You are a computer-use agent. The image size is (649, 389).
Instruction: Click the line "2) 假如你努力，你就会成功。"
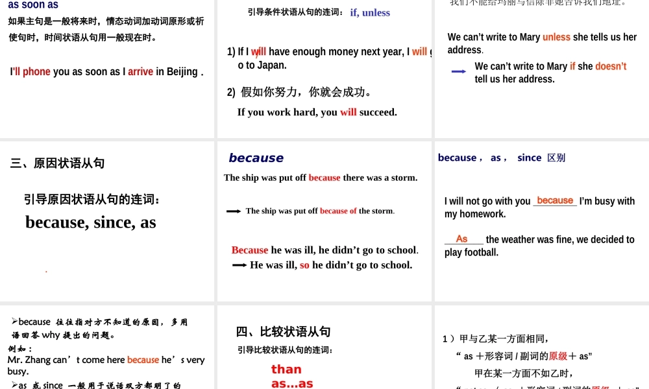(x=299, y=92)
